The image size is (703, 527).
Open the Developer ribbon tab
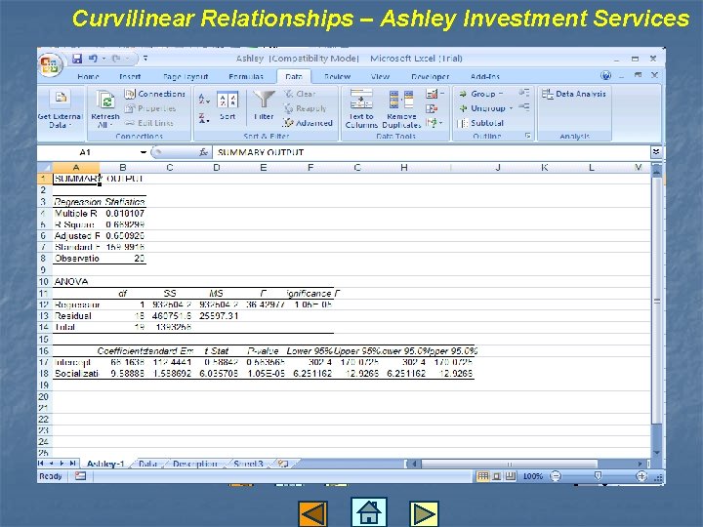pyautogui.click(x=431, y=77)
